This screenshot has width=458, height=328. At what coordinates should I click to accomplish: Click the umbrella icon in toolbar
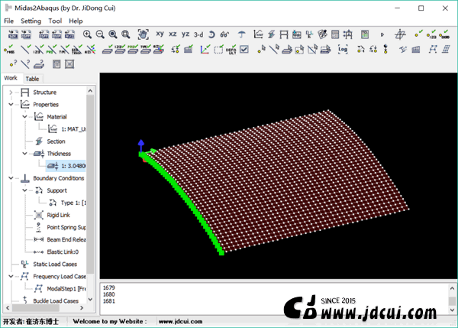tap(241, 34)
